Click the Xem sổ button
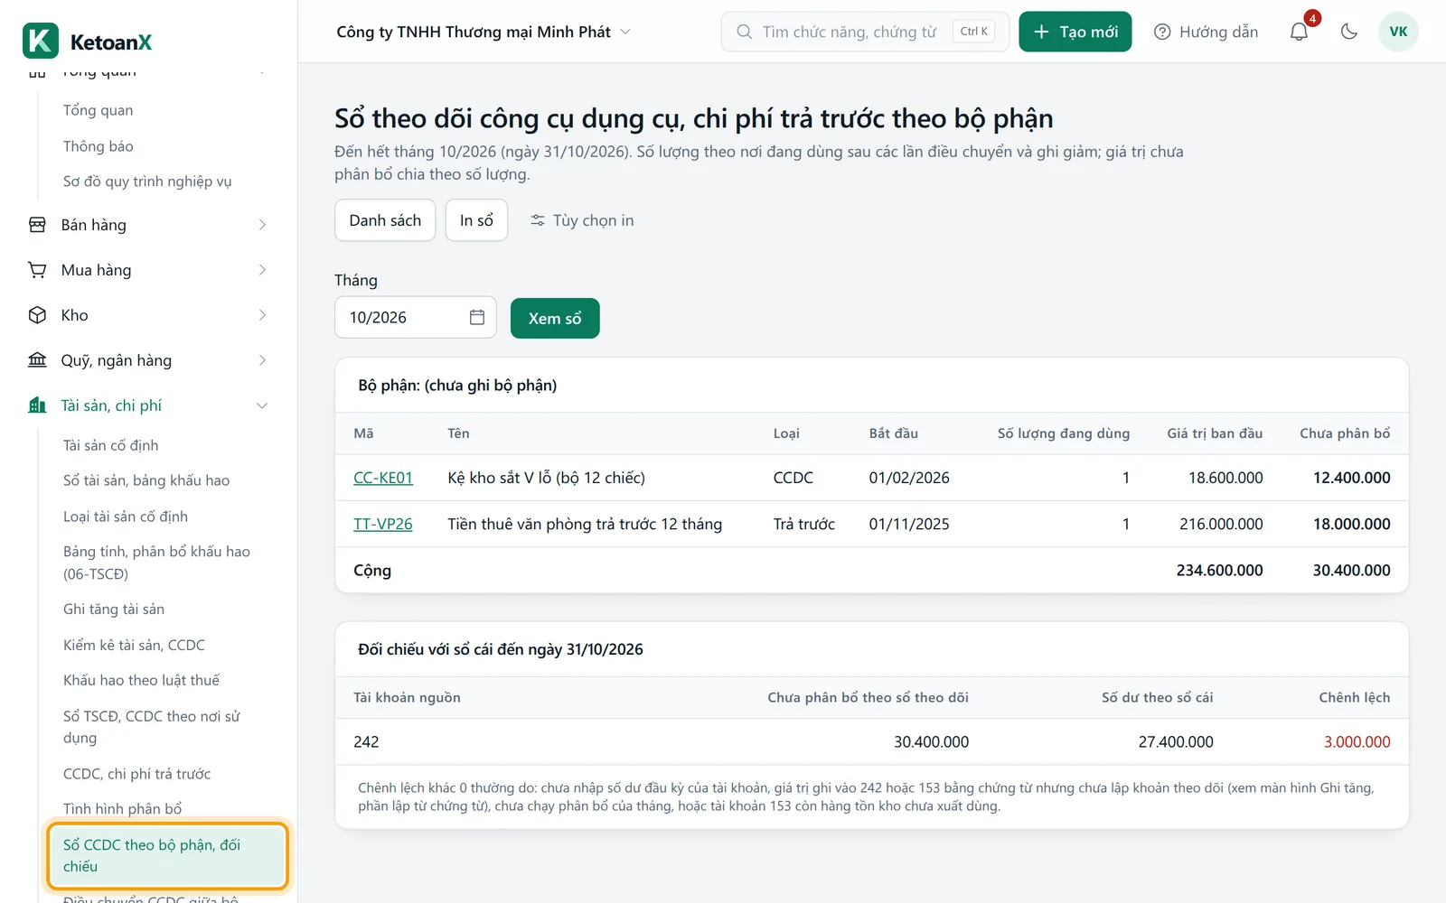The image size is (1446, 903). [x=555, y=318]
